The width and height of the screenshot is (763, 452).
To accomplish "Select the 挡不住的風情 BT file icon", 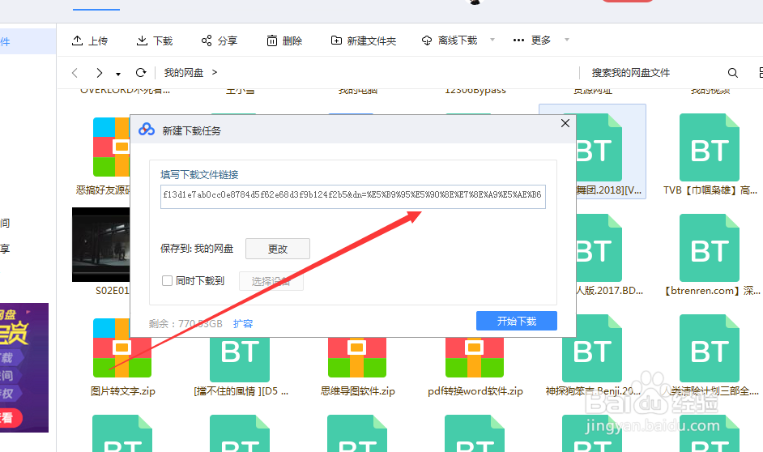I will tap(240, 359).
